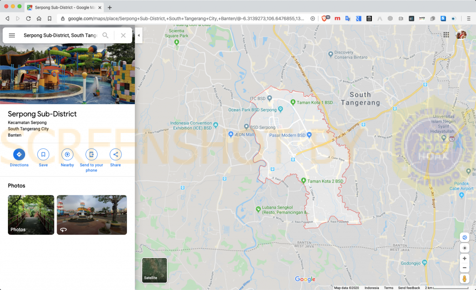This screenshot has width=476, height=290.
Task: Choose Send to your phone
Action: [x=92, y=160]
